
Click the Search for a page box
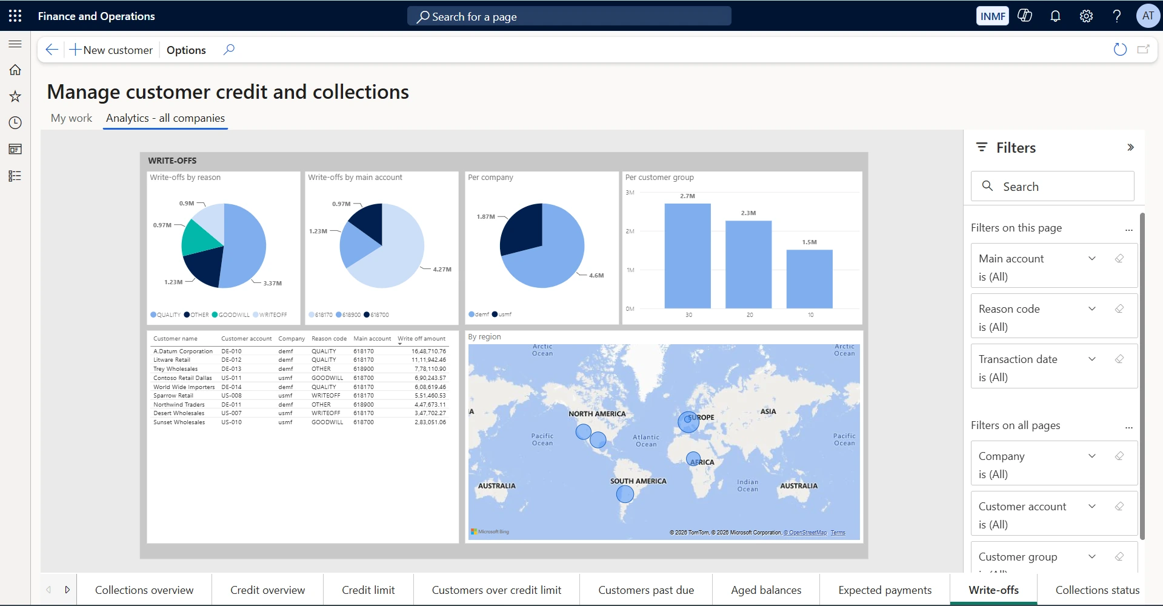(x=569, y=16)
